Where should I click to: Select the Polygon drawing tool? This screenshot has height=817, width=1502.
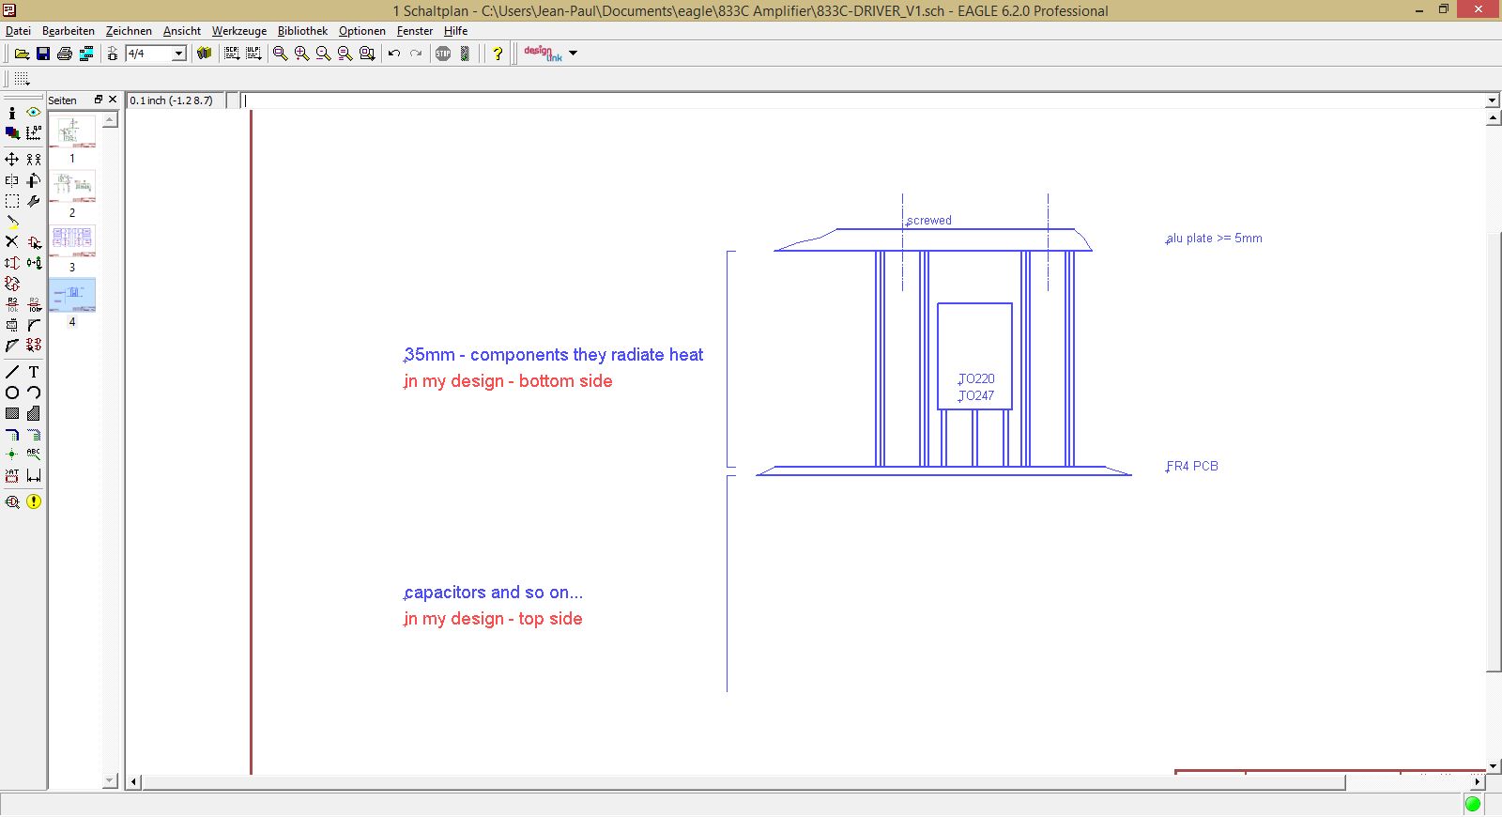[34, 413]
